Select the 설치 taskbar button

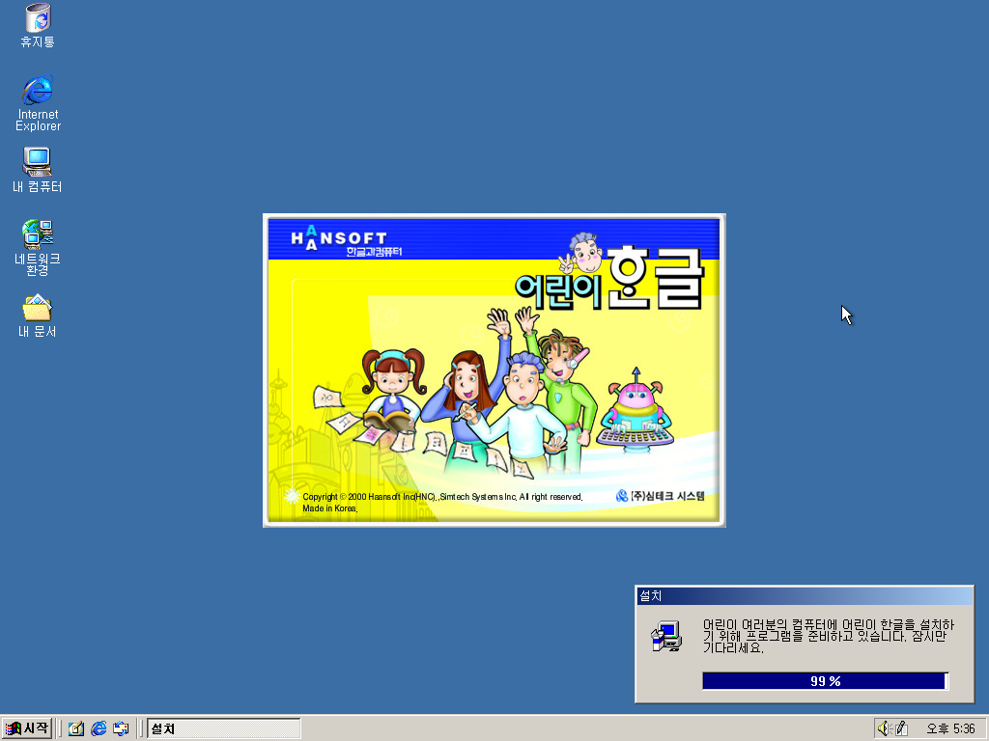[224, 728]
